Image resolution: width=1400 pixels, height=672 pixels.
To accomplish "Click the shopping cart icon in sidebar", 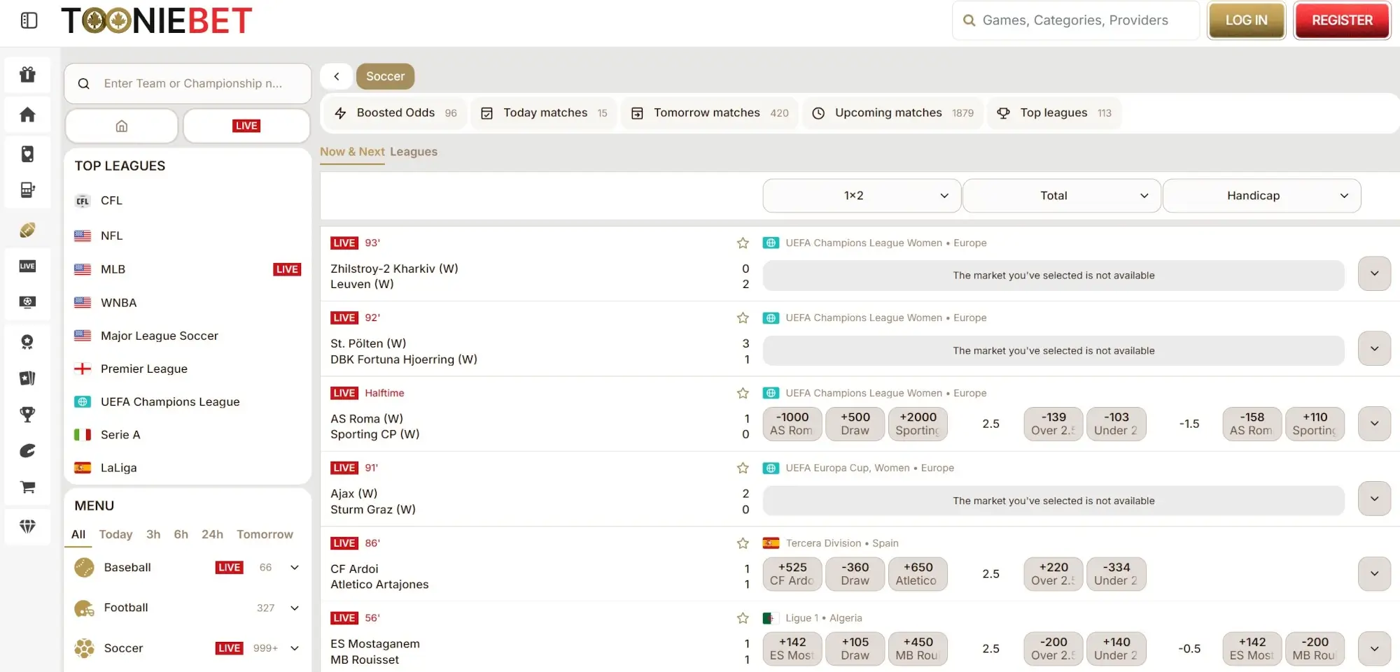I will coord(27,487).
